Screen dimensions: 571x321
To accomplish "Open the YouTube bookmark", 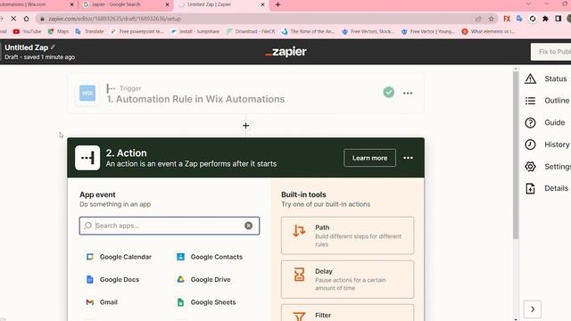I will [28, 32].
